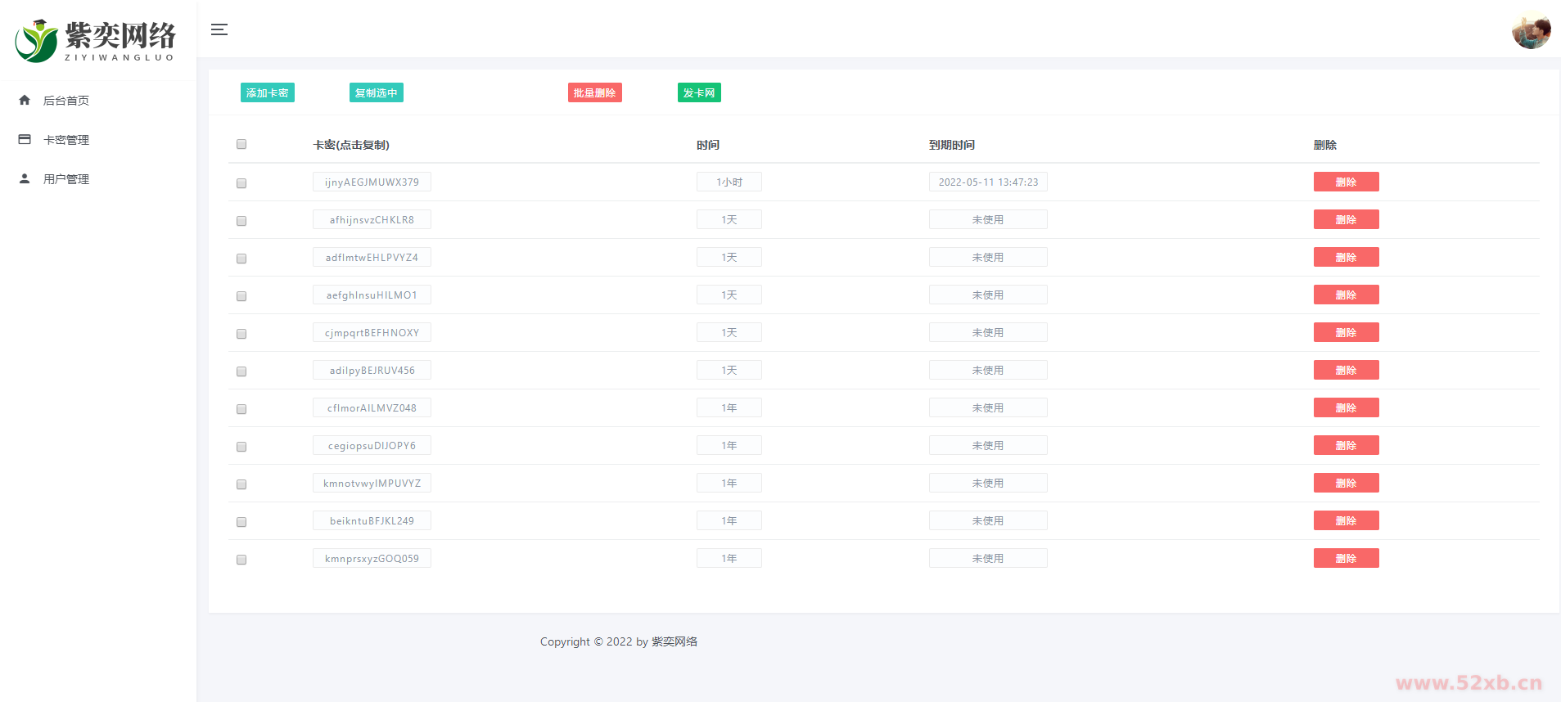Check the box for afhijnsvzCHKLR8
This screenshot has width=1561, height=702.
(241, 221)
